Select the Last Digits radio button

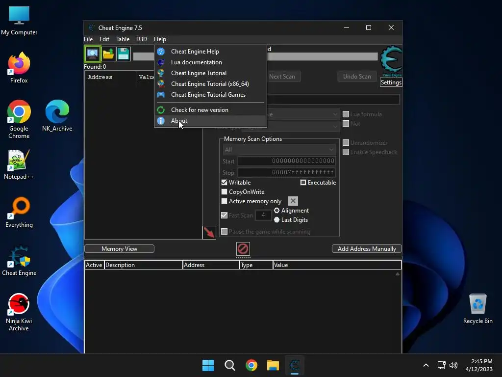click(277, 220)
